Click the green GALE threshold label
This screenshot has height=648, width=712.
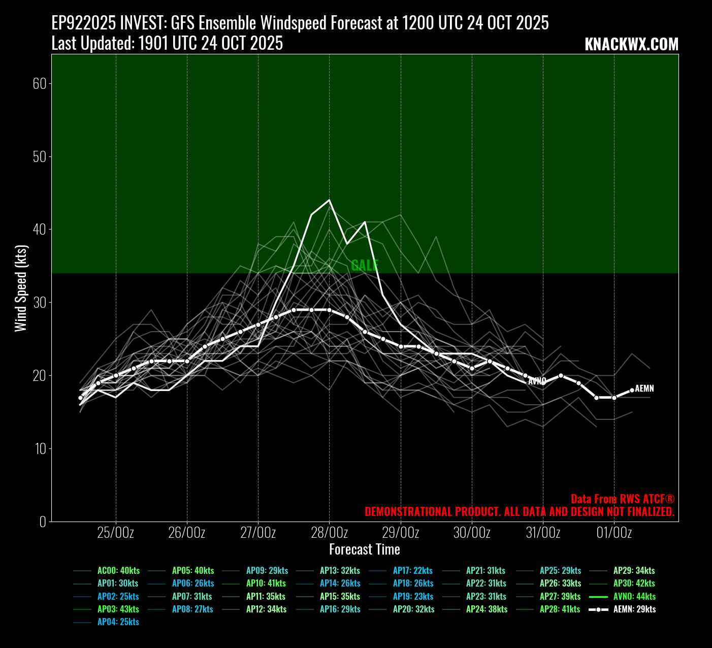(x=365, y=265)
